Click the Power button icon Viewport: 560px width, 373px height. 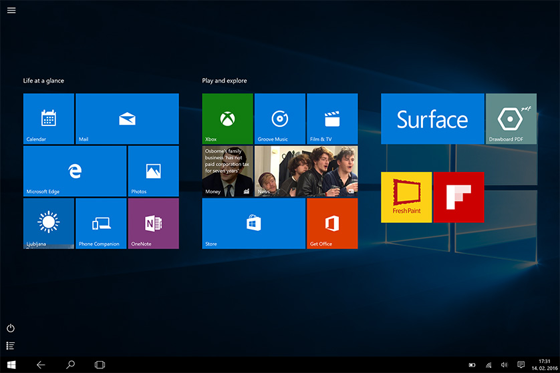click(11, 328)
